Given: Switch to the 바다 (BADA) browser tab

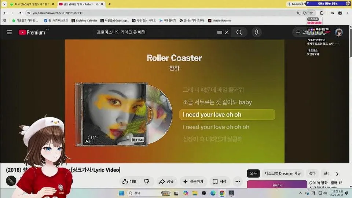Looking at the screenshot, I should (32, 4).
